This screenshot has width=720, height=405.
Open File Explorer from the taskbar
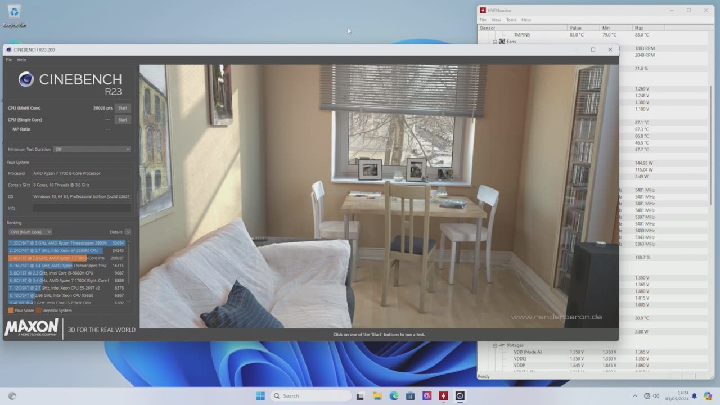pos(377,396)
